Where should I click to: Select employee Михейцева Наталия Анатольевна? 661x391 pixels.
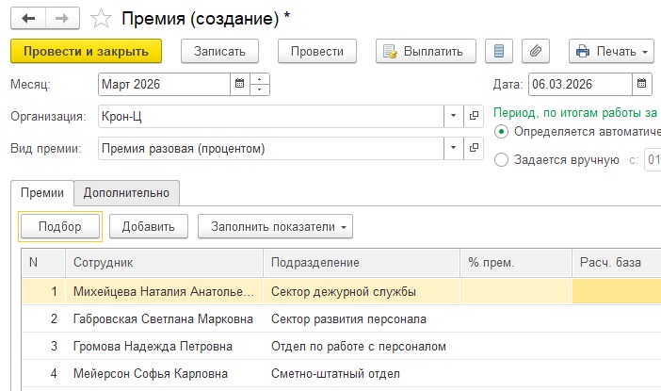click(164, 291)
